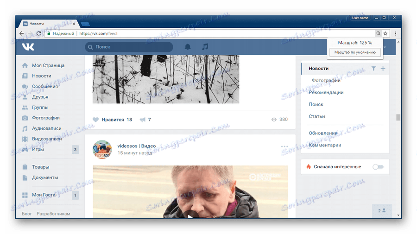The height and width of the screenshot is (234, 417).
Task: Click the filter funnel icon beside Новости
Action: point(373,69)
